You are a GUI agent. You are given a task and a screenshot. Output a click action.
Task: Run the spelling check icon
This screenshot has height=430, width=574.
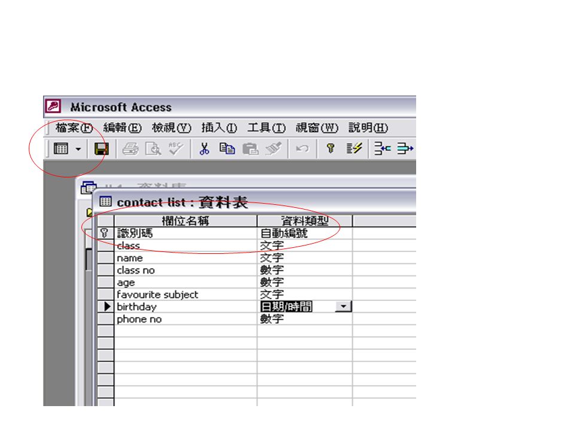click(x=176, y=149)
